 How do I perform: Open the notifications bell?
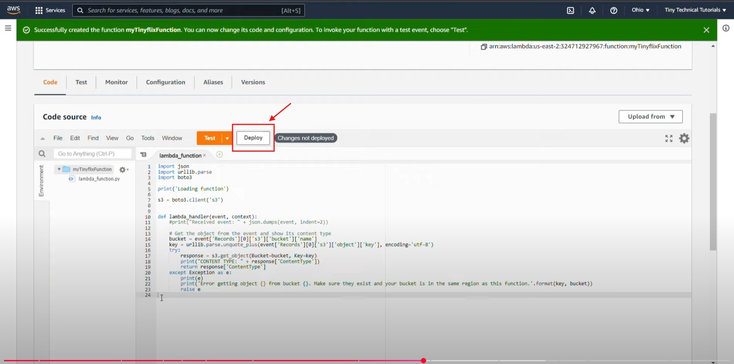(x=592, y=10)
